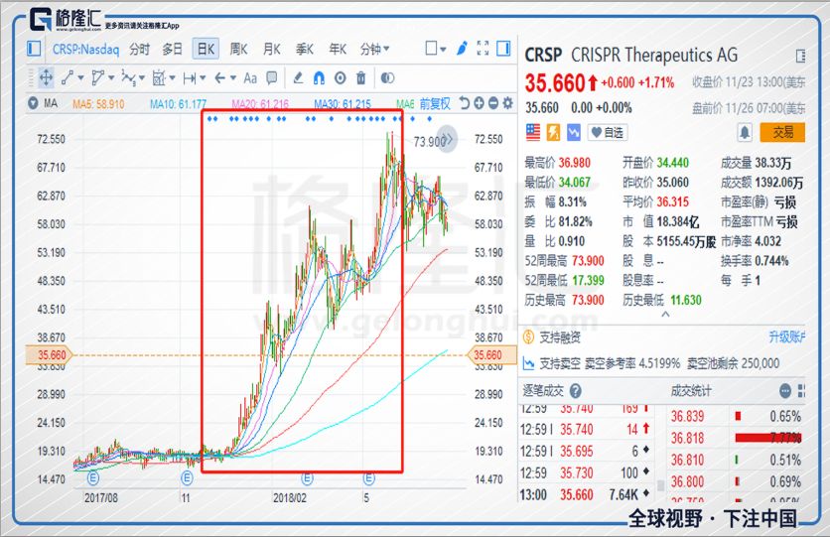Select the polygon shape drawing tool
The width and height of the screenshot is (830, 537).
[x=97, y=78]
